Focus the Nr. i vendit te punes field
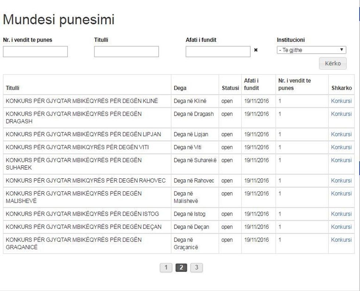Image resolution: width=360 pixels, height=291 pixels. pyautogui.click(x=35, y=51)
